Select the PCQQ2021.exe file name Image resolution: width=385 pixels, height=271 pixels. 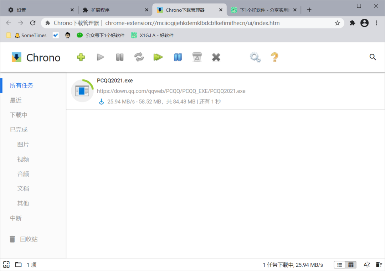(115, 81)
